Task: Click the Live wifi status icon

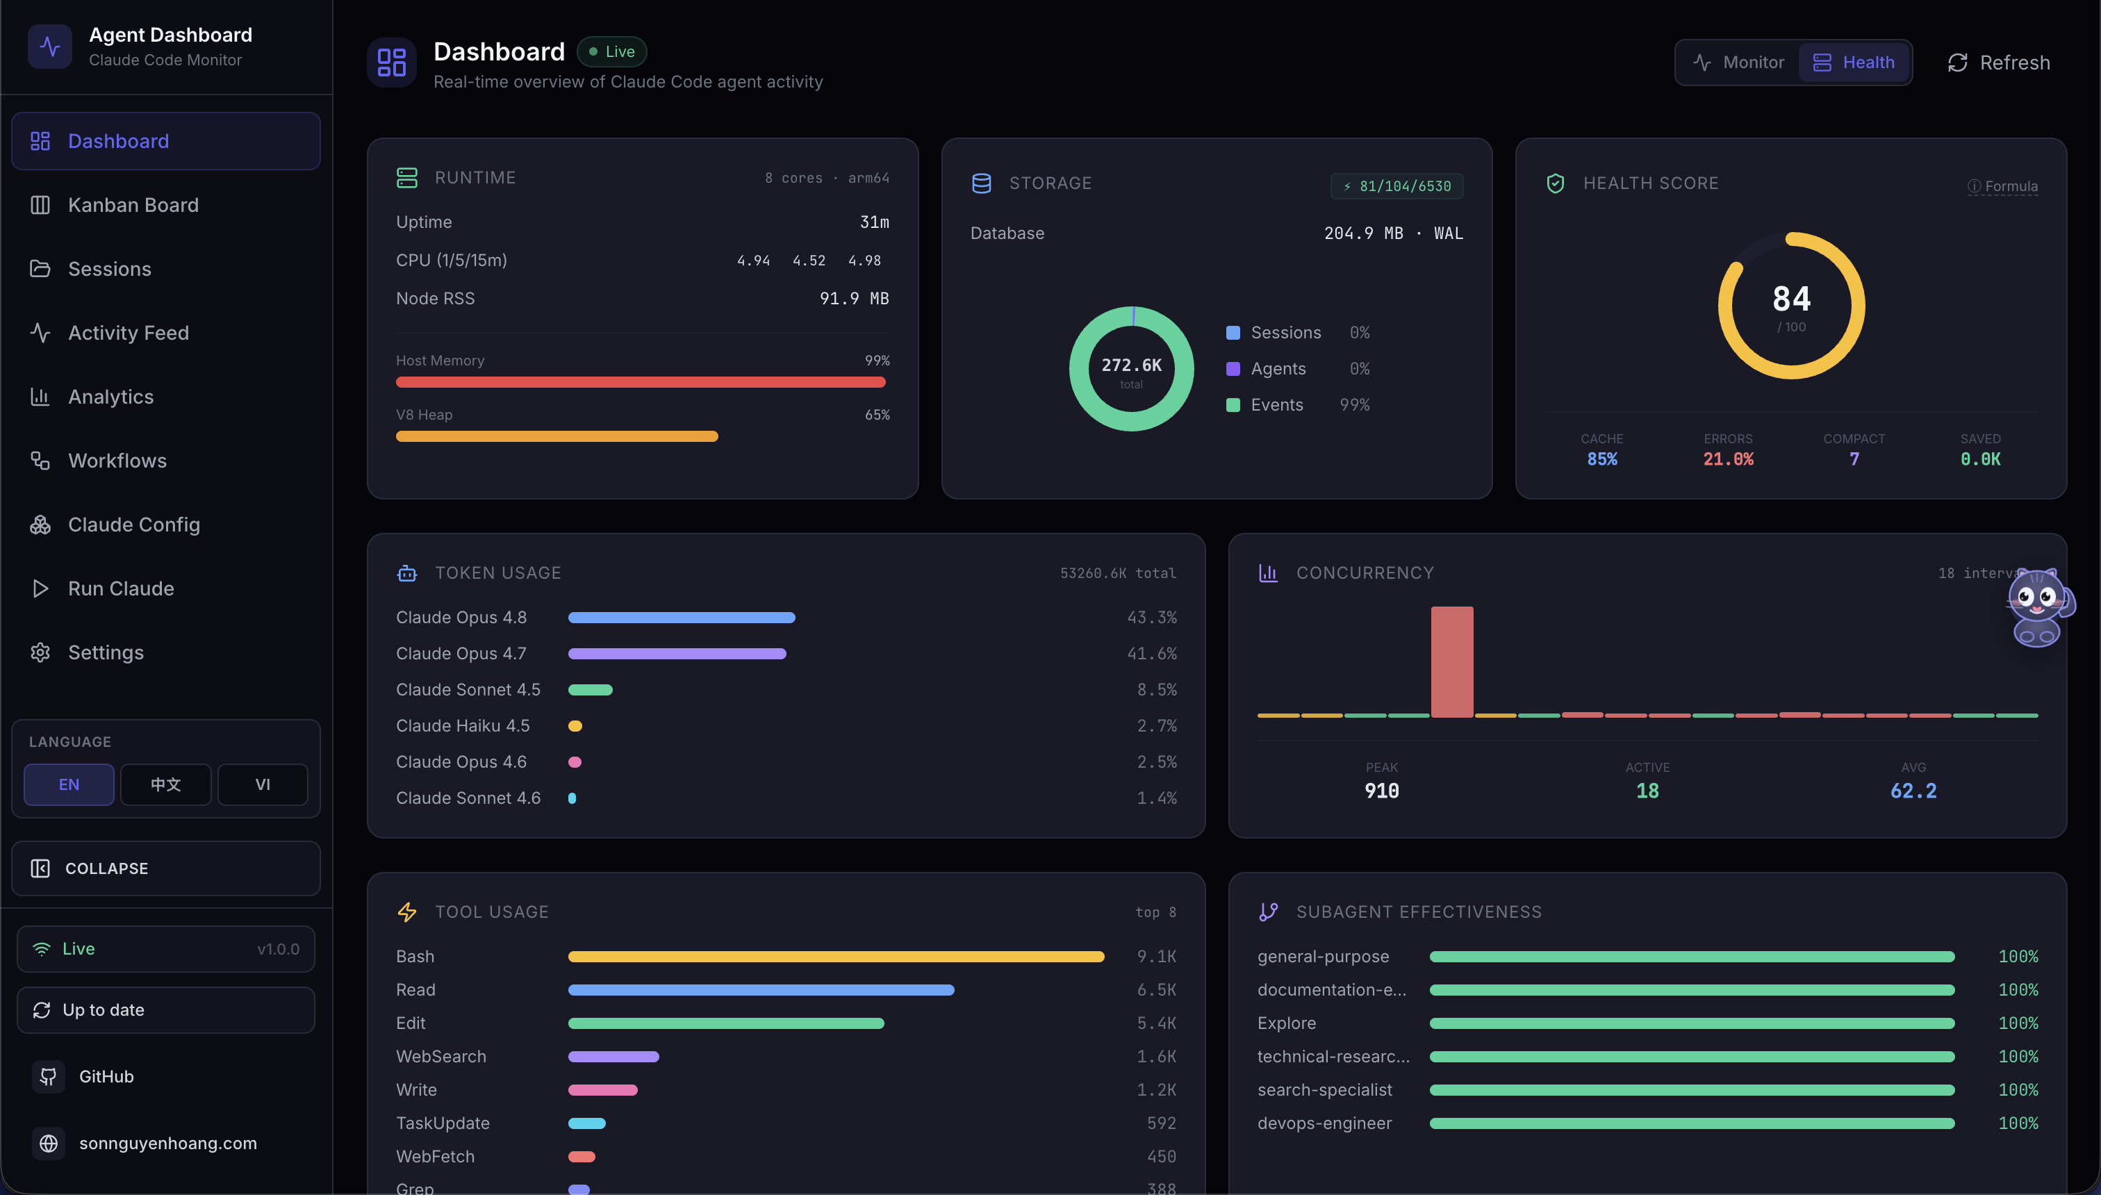Action: tap(41, 950)
